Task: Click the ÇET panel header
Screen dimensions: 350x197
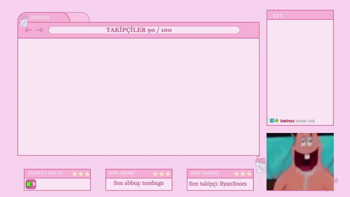Action: point(300,15)
